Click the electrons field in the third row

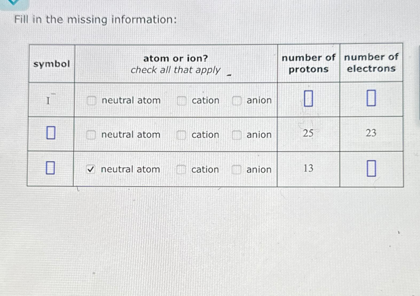[x=372, y=168]
